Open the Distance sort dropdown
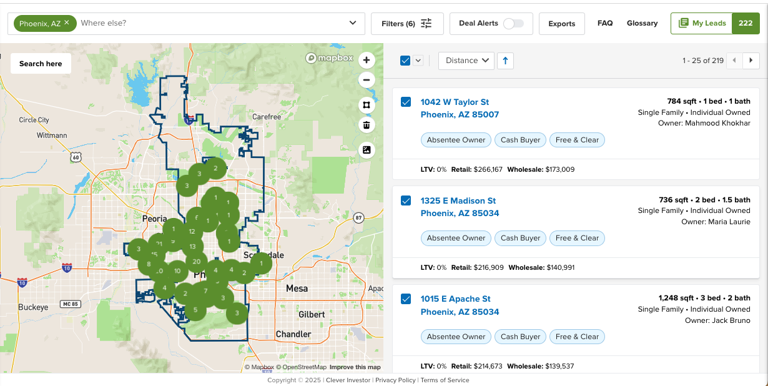This screenshot has height=386, width=768. [466, 61]
